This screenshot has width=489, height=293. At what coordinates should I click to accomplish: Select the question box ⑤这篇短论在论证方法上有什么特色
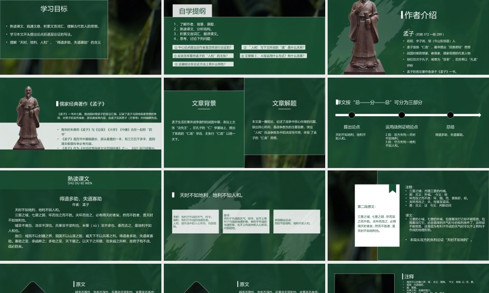pyautogui.click(x=203, y=64)
